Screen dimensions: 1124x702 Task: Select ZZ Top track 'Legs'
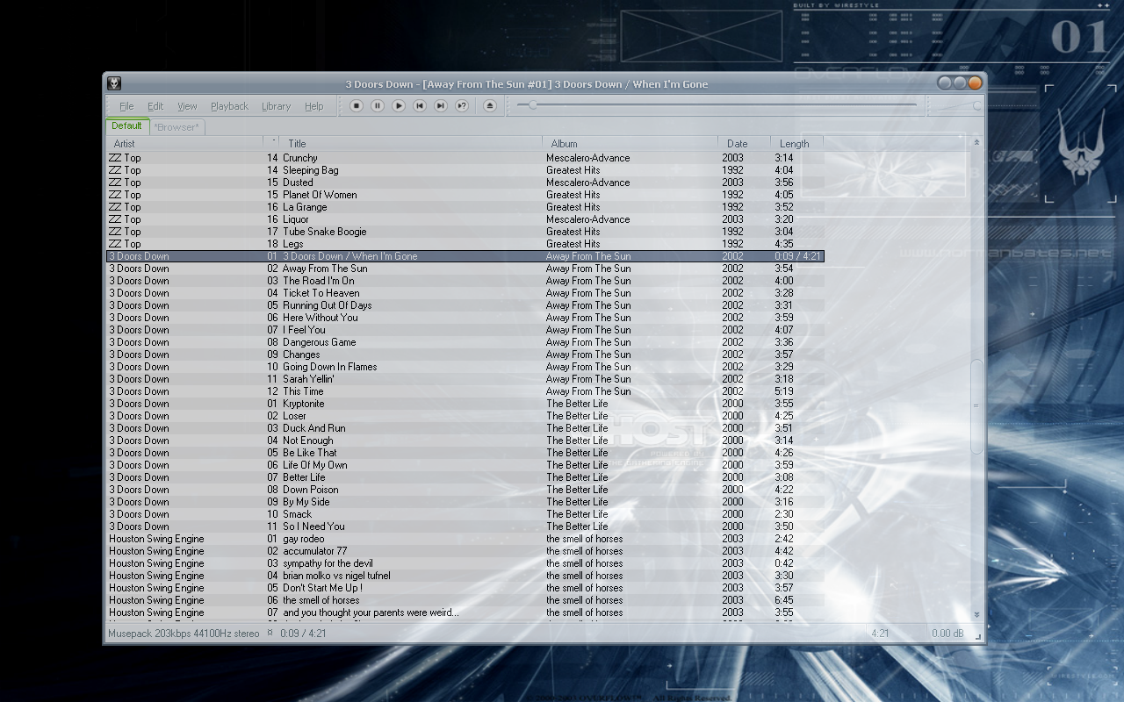465,244
